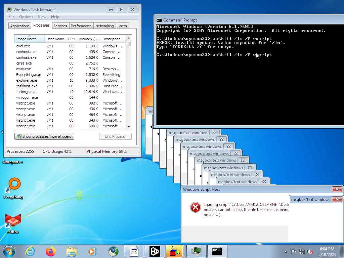344x258 pixels.
Task: Select the explorer.exe process row
Action: 70,80
